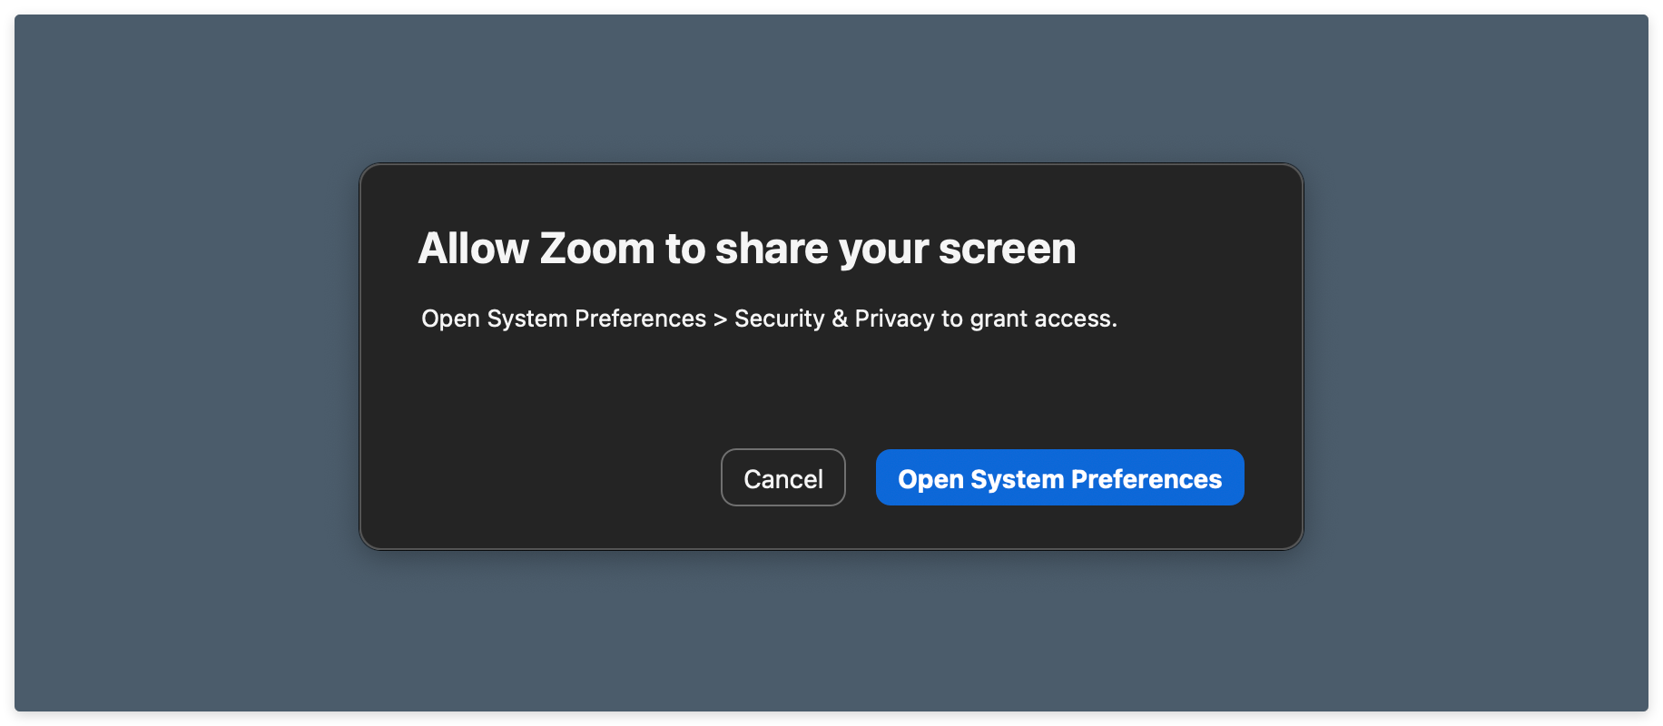Click the Security & Privacy instruction text

(x=769, y=319)
